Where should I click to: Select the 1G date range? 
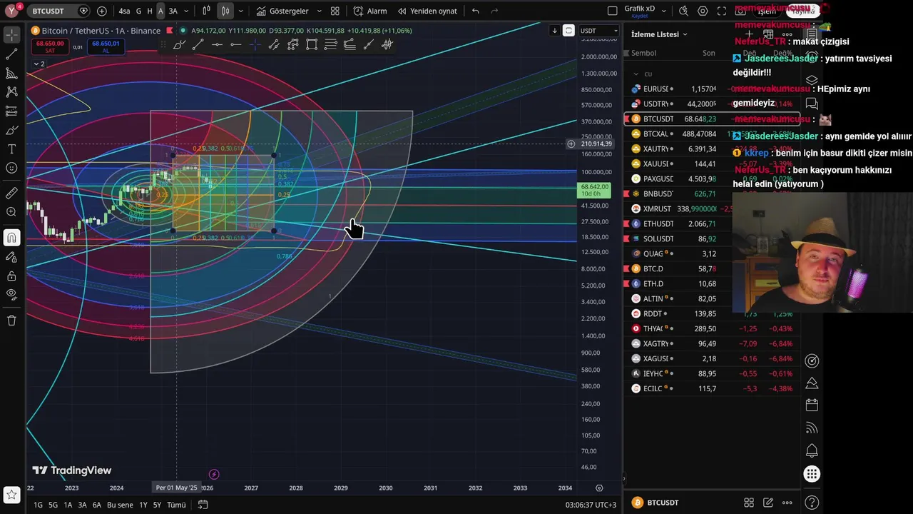tap(38, 505)
